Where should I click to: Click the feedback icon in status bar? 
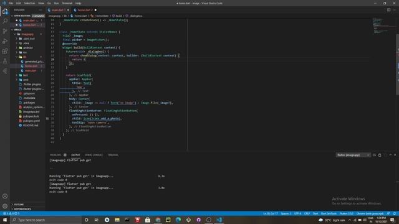point(388,213)
